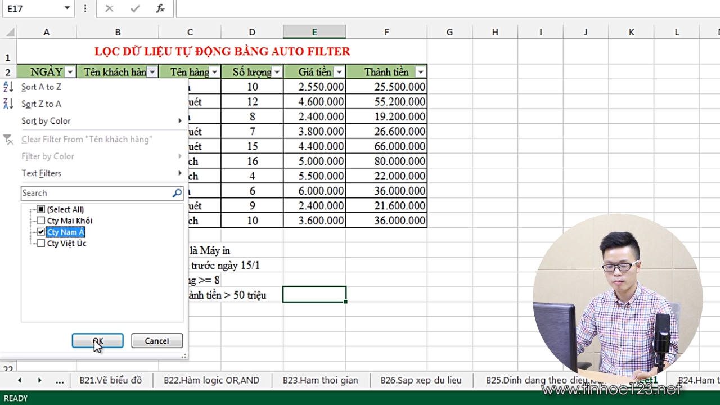The image size is (720, 405).
Task: Click the Insert Function fx icon
Action: [x=160, y=8]
